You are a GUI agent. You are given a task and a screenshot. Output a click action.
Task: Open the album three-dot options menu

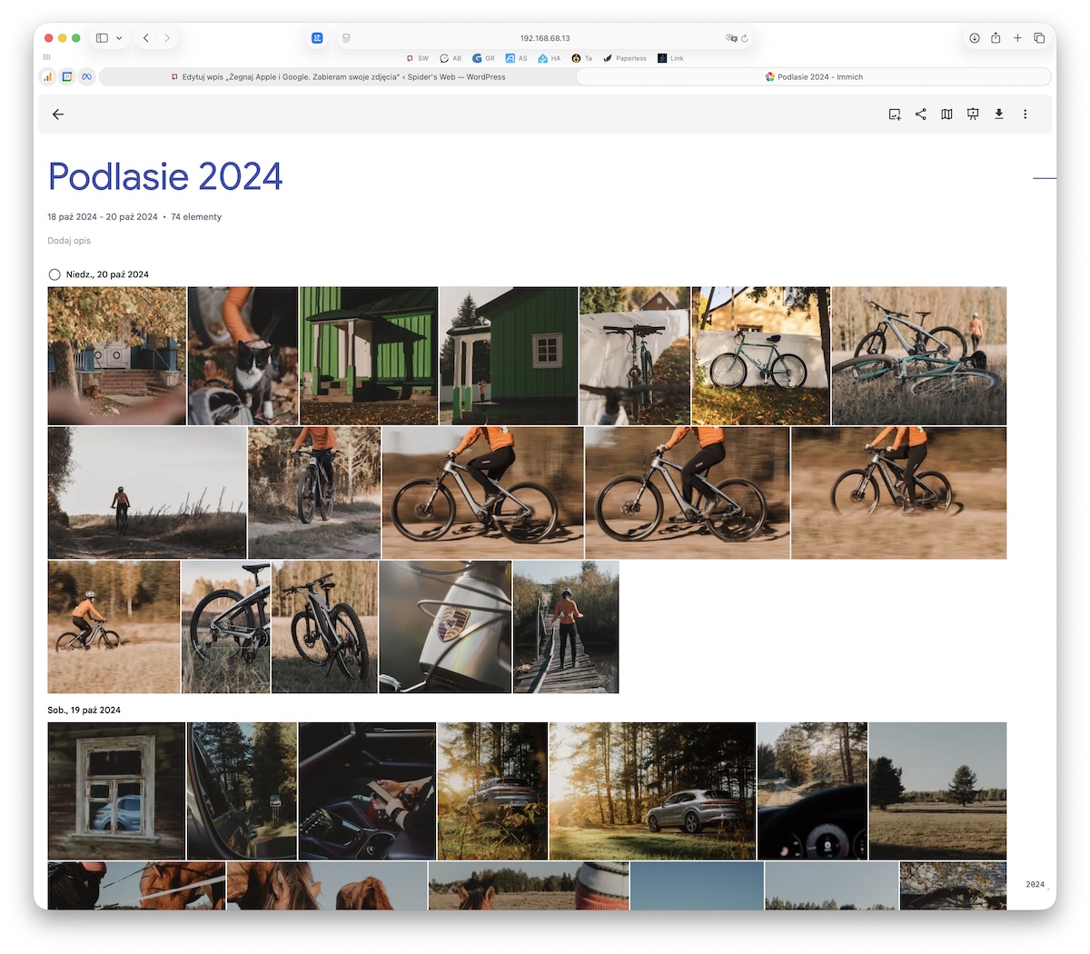click(x=1025, y=114)
